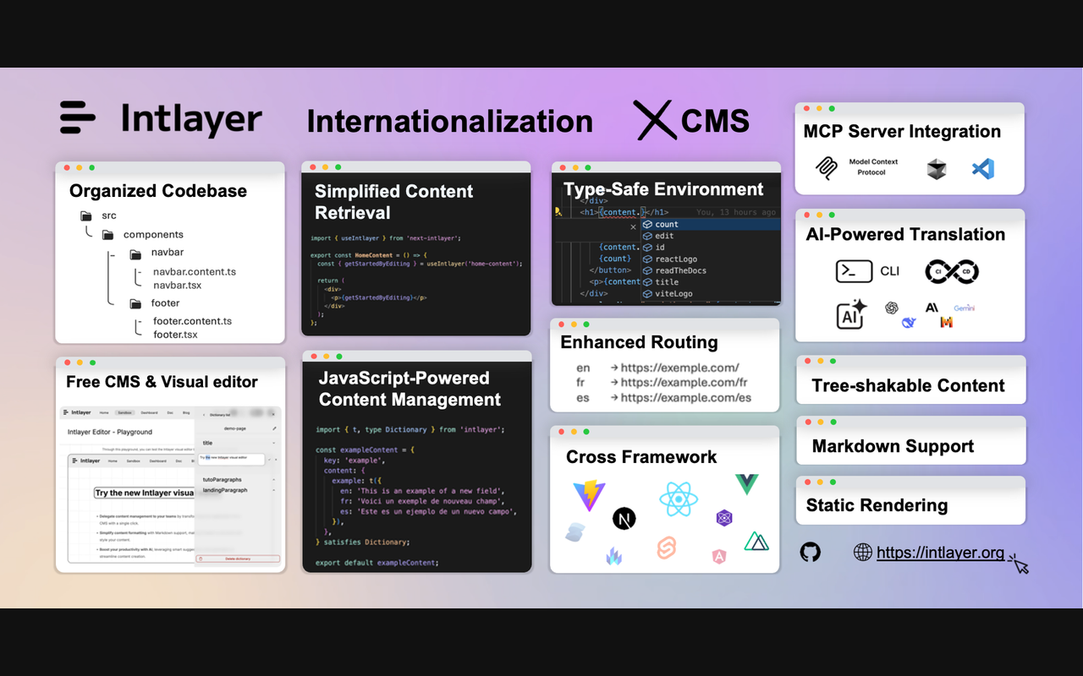Choose the orange Svelte logo
The width and height of the screenshot is (1083, 676).
click(x=667, y=548)
